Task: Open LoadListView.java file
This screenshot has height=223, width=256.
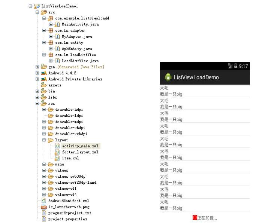Action: 80,61
